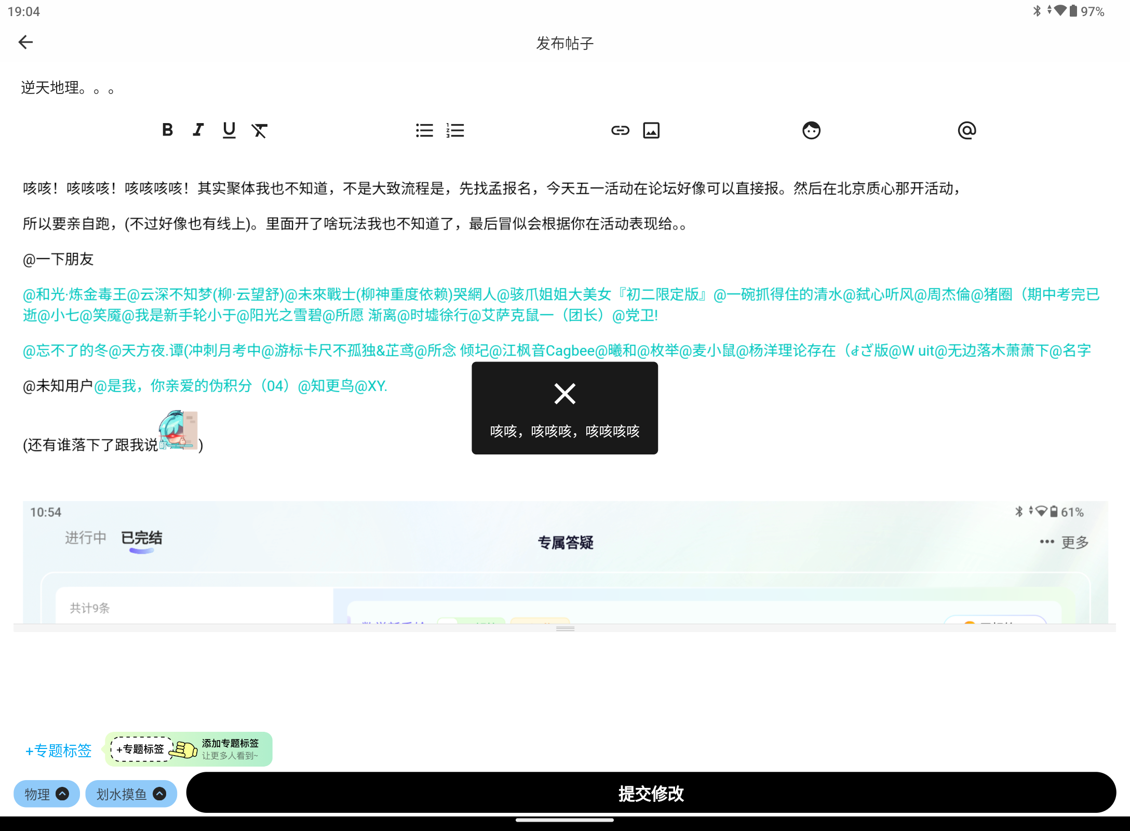Switch to the 进行中 tab

[86, 538]
